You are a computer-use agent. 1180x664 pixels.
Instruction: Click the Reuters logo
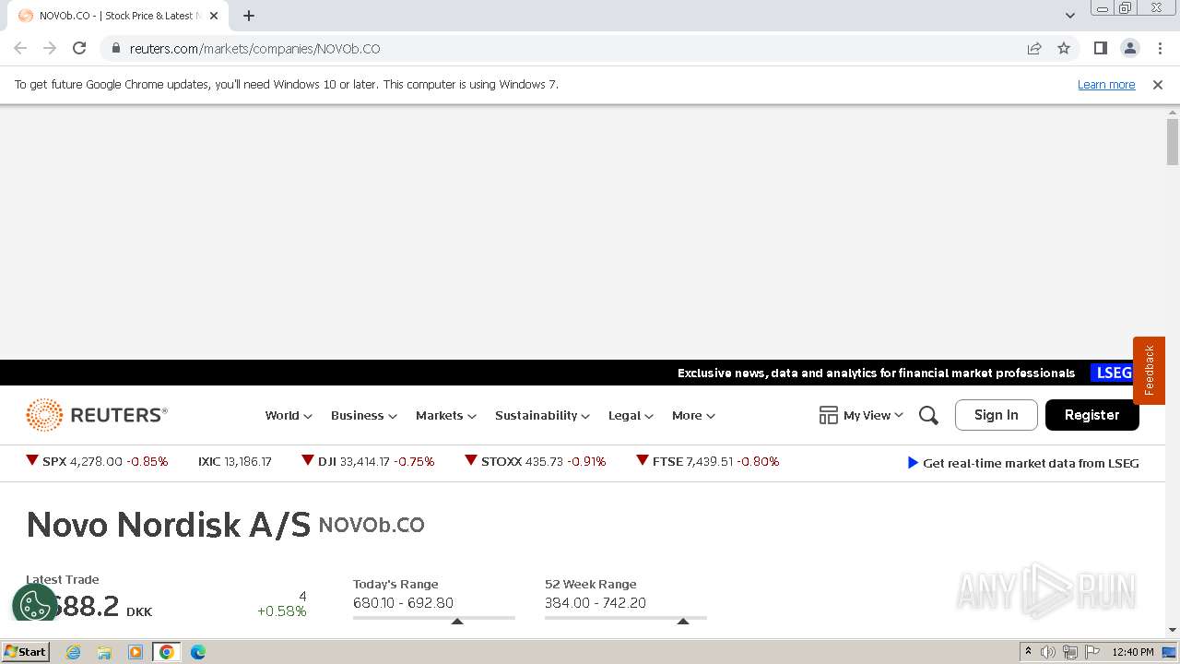coord(97,415)
